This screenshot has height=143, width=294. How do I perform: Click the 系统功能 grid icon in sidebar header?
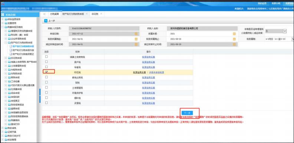[x=3, y=14]
